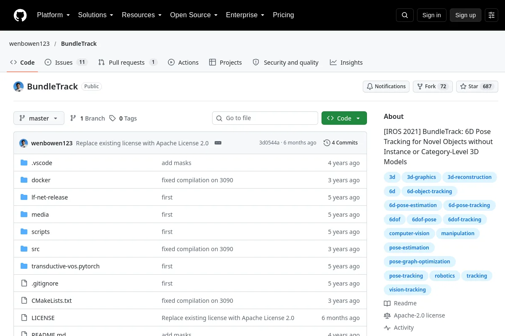The width and height of the screenshot is (505, 336).
Task: Click the commit author avatar in latest commit
Action: [24, 143]
